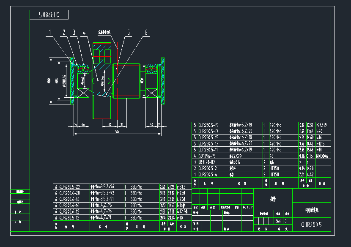This screenshot has height=247, width=351.
Task: Click the Mn=3.5,Z=96 gear spec cell
Action: [107, 187]
